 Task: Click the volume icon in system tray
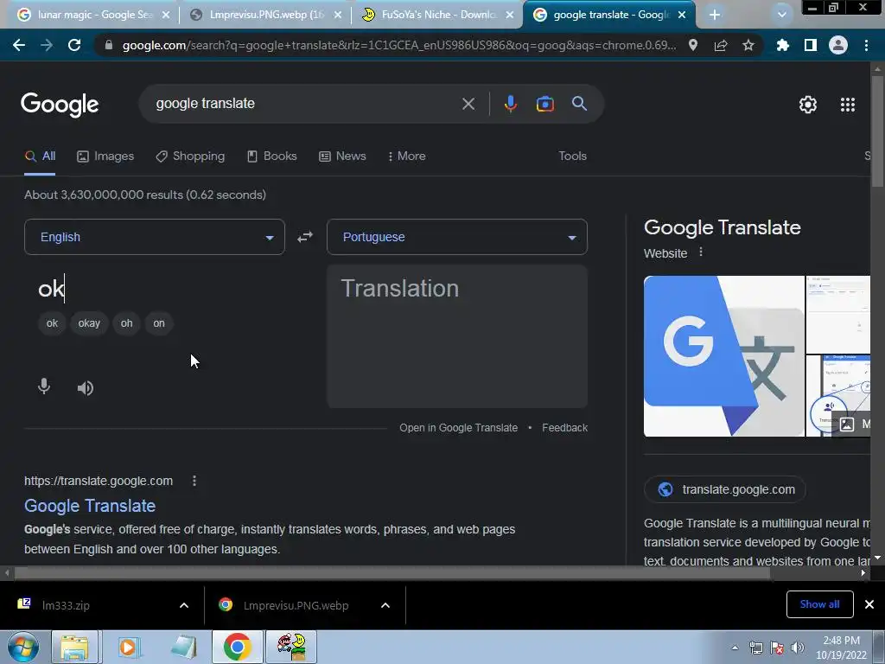coord(798,648)
